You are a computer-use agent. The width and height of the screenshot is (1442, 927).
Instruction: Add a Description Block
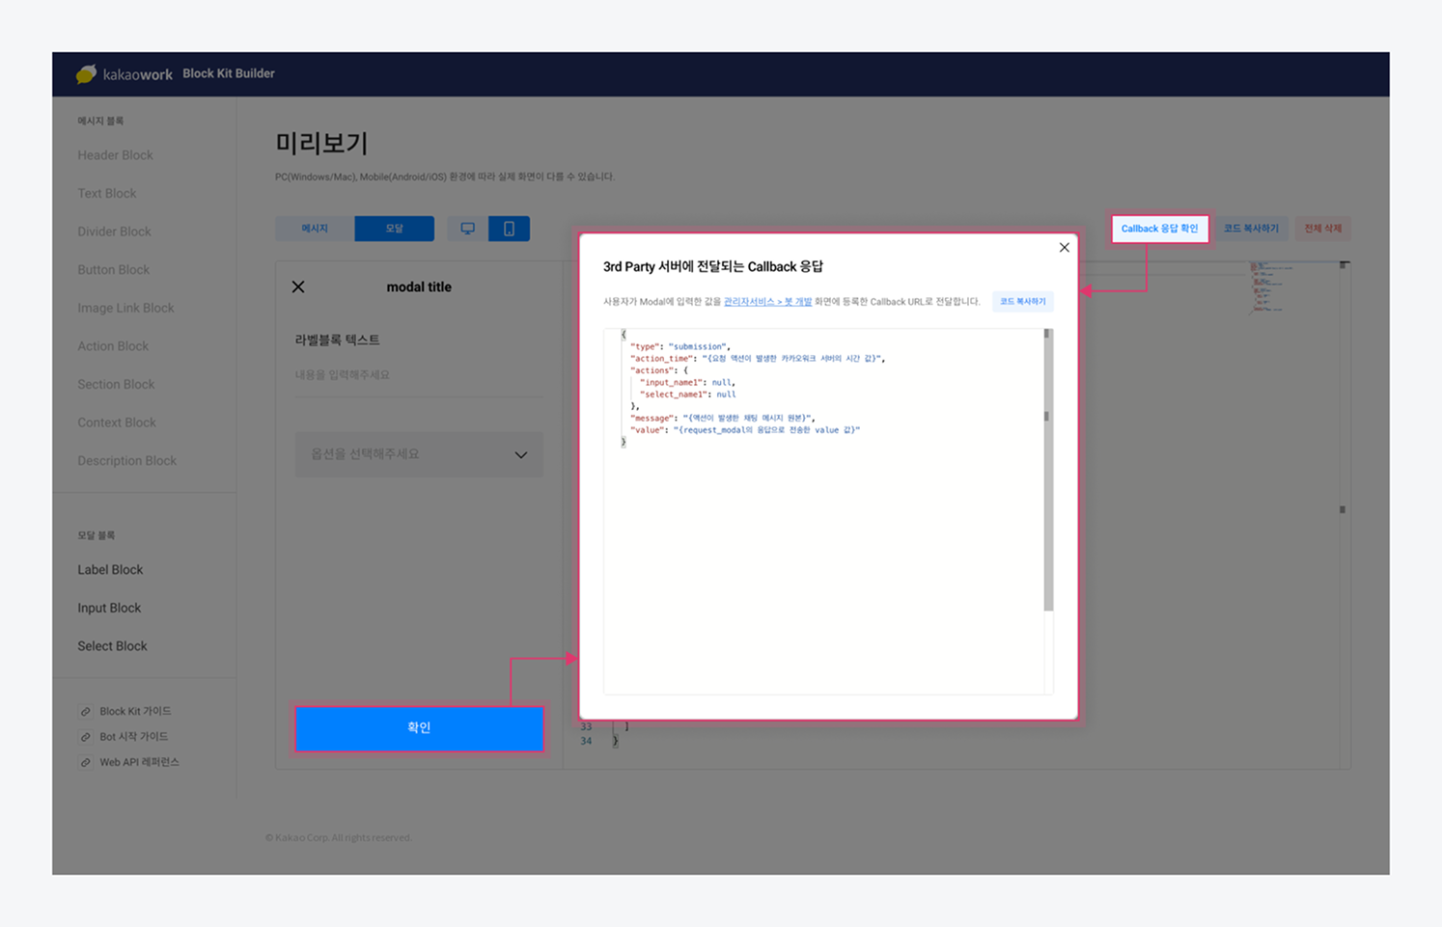(x=126, y=461)
